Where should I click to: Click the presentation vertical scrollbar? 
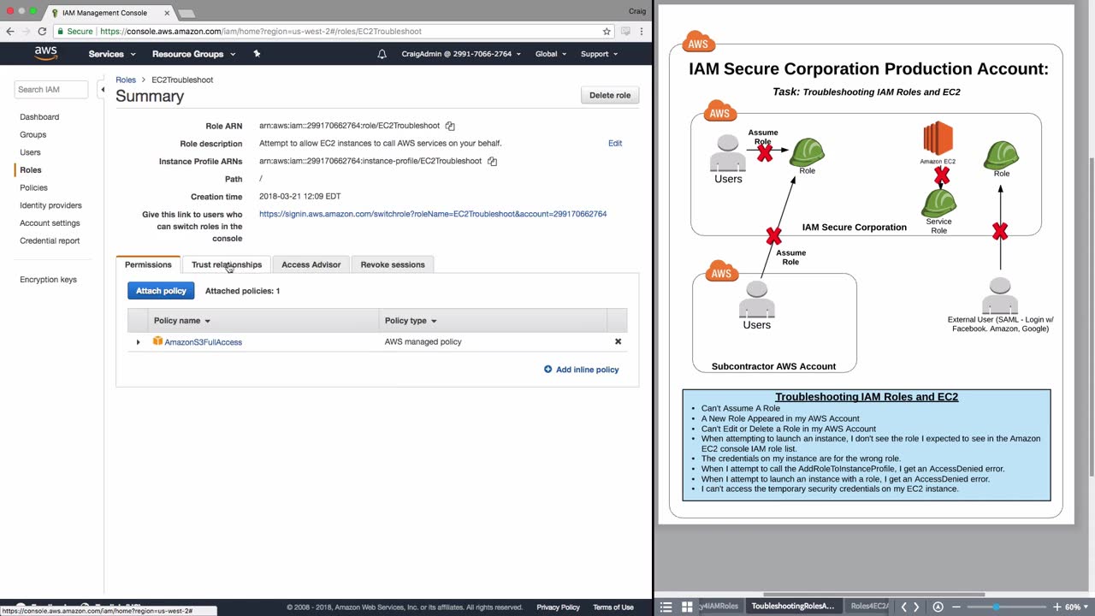pos(1090,317)
